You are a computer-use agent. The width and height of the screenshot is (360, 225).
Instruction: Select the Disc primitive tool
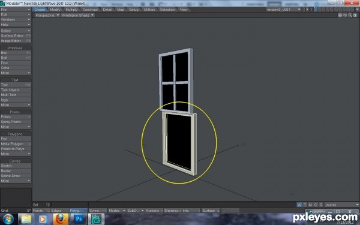(x=16, y=62)
